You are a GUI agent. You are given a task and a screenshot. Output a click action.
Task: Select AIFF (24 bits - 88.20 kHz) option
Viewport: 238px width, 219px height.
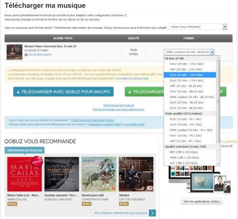click(x=190, y=86)
